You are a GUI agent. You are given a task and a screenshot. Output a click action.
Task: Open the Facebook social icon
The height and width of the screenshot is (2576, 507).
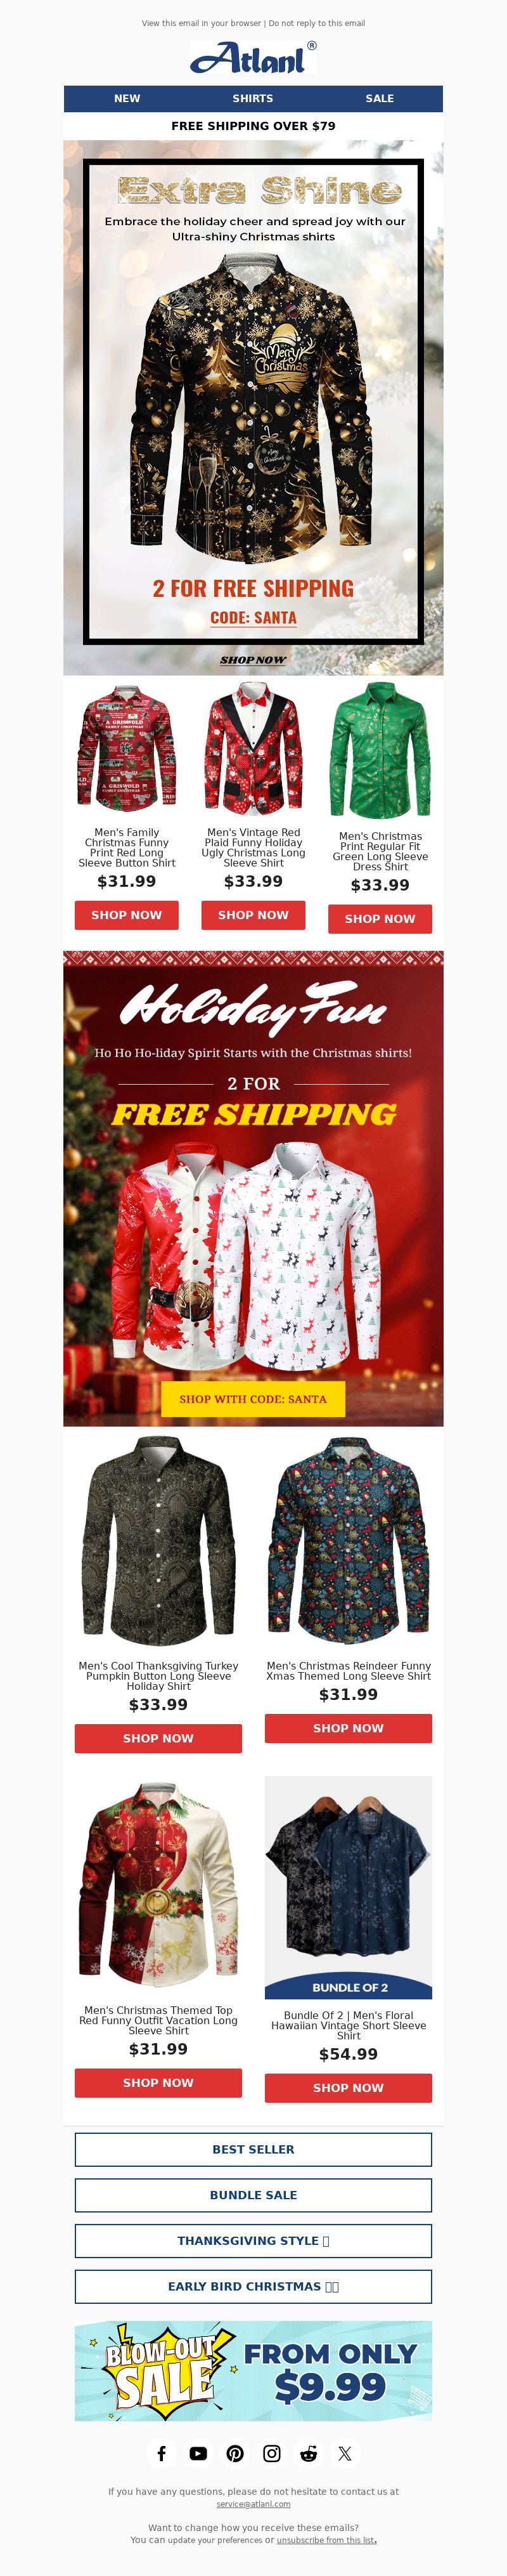tap(162, 2453)
